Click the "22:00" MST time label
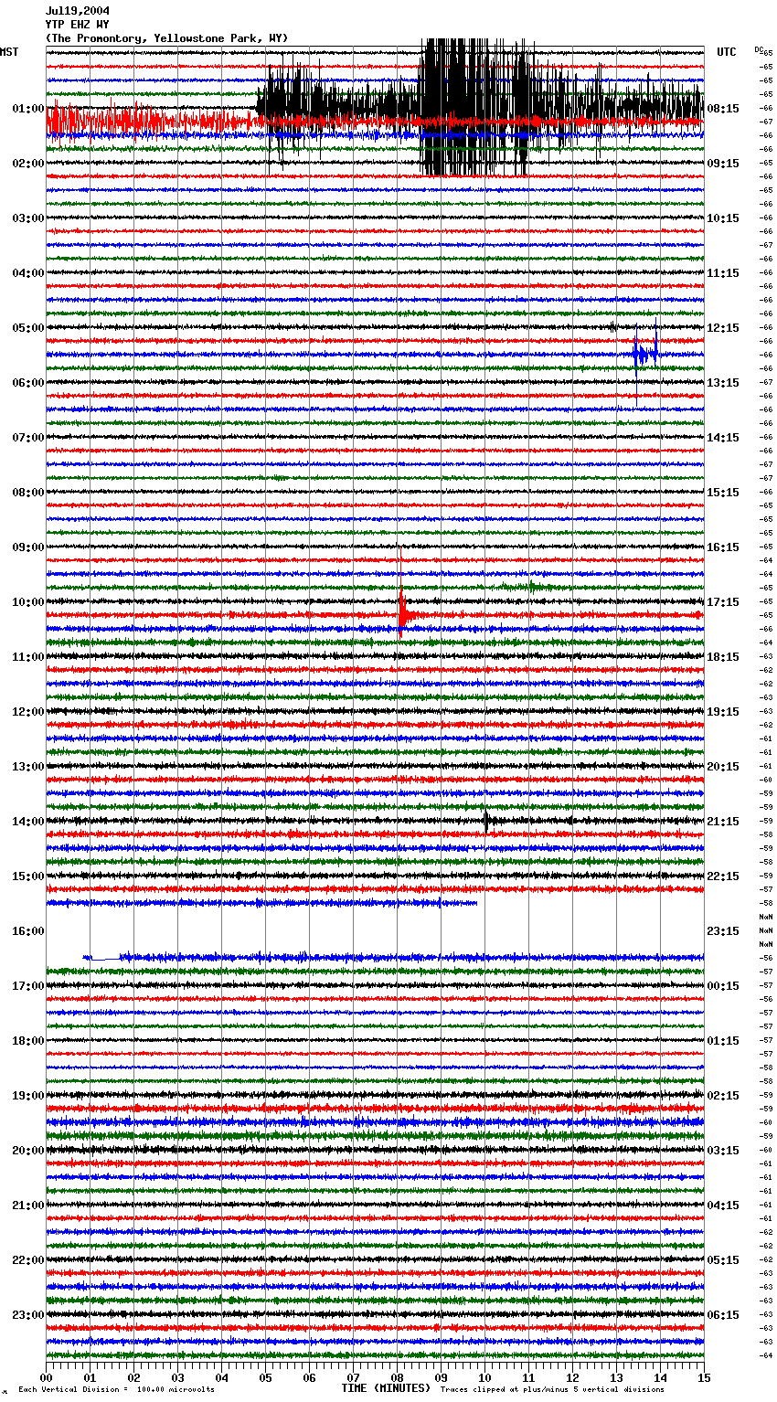Viewport: 777px width, 1402px height. point(28,1259)
